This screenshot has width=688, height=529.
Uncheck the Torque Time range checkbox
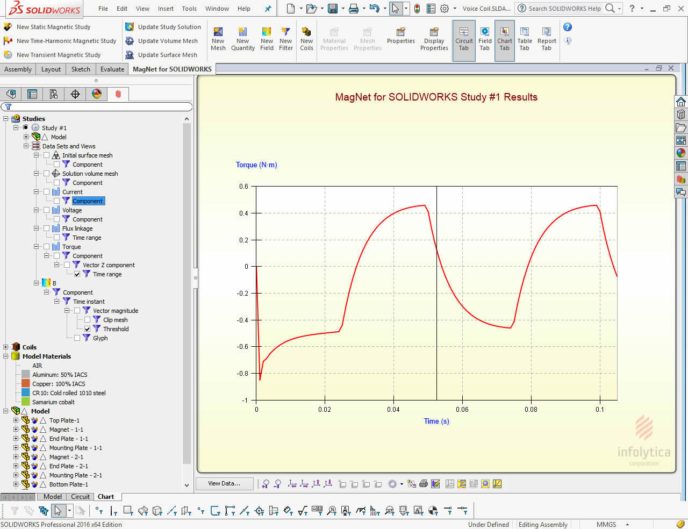(77, 274)
